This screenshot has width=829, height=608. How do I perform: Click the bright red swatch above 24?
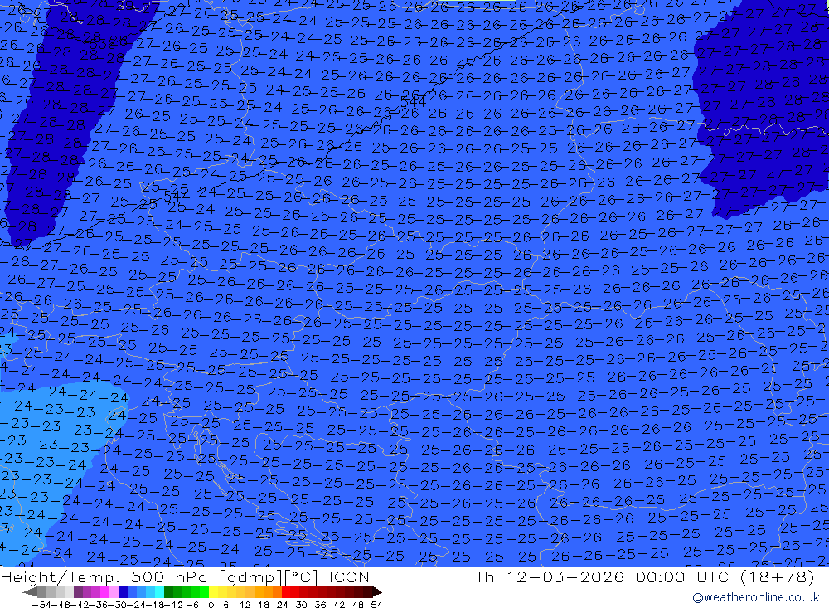pos(286,592)
